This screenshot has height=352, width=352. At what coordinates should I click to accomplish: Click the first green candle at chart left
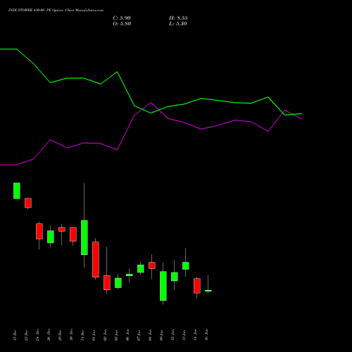pyautogui.click(x=17, y=191)
